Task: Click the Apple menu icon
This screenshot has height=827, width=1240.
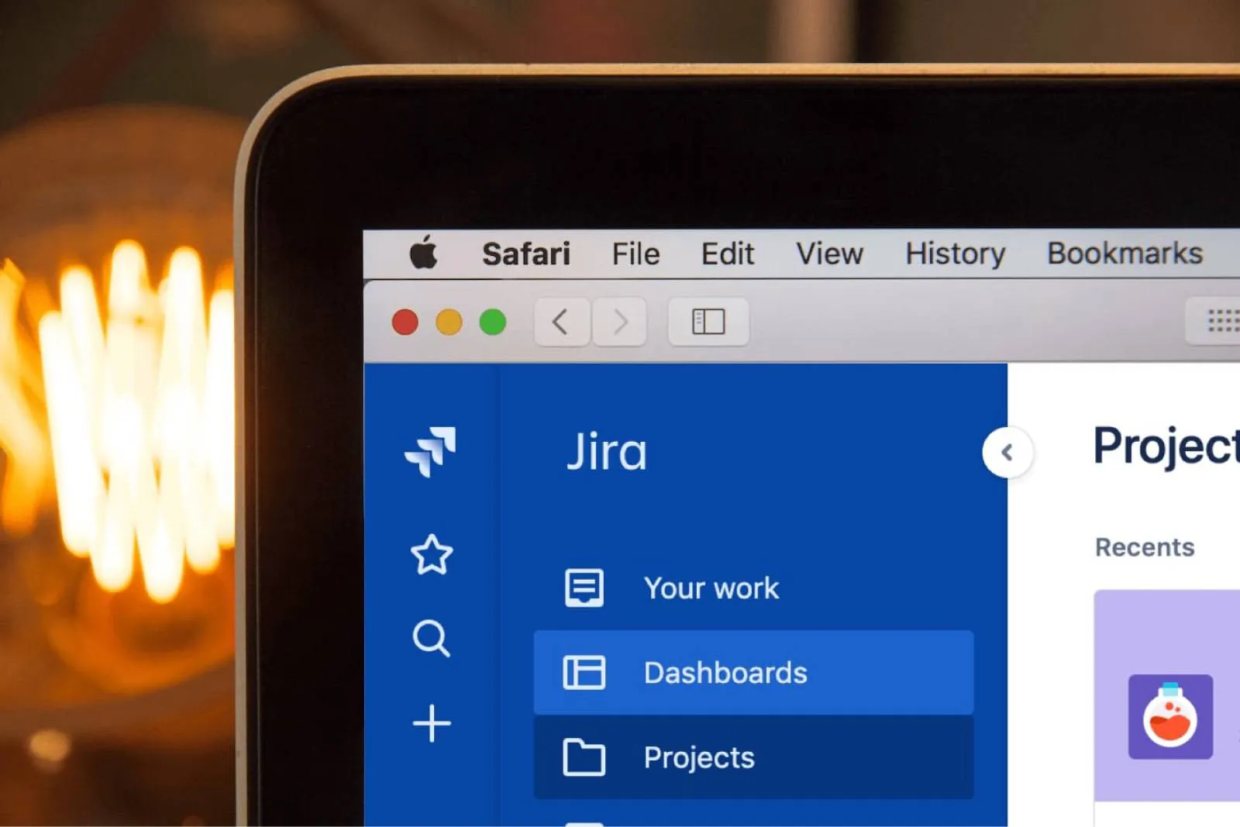Action: (x=425, y=253)
